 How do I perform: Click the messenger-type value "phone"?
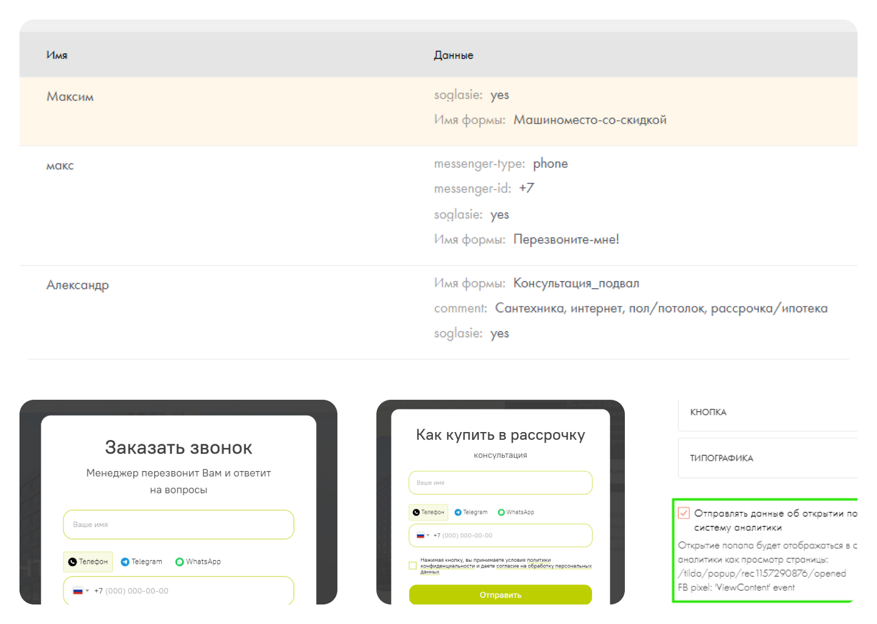550,163
